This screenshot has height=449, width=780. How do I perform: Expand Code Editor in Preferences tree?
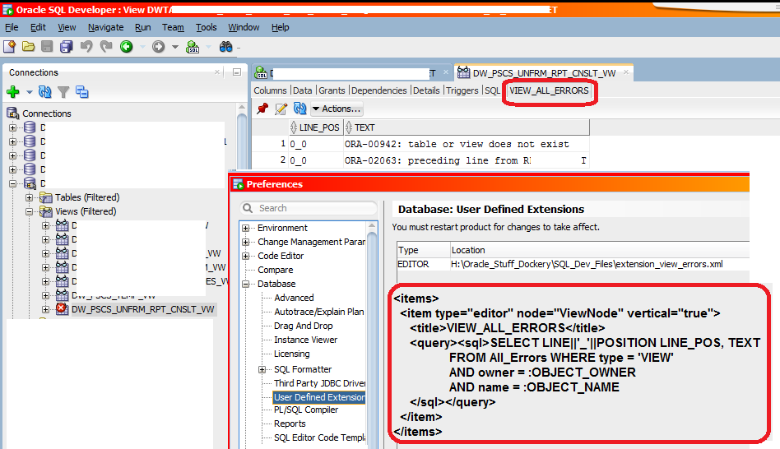(x=246, y=256)
